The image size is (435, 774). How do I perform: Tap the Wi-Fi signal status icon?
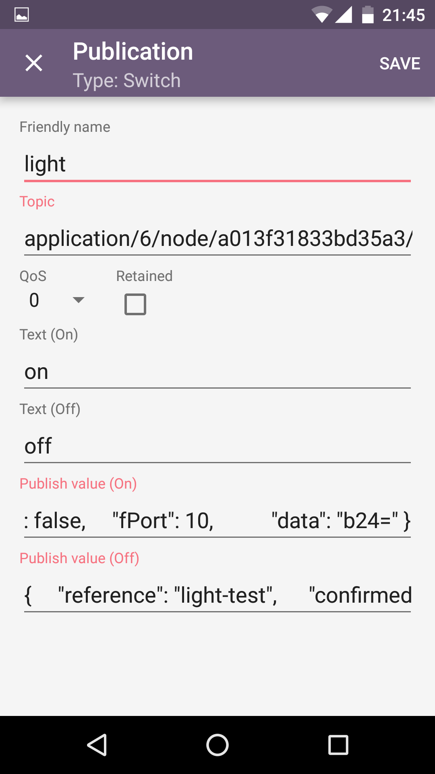321,15
